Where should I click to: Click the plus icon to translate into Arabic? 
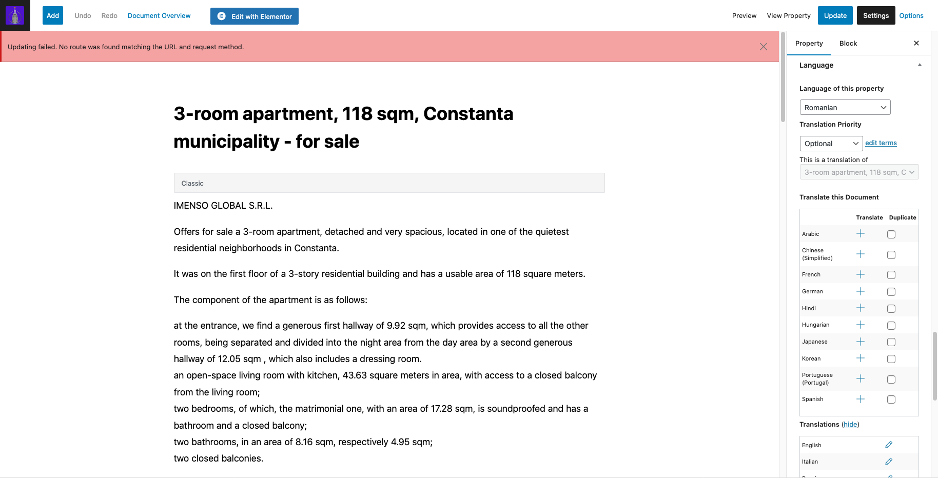point(861,234)
